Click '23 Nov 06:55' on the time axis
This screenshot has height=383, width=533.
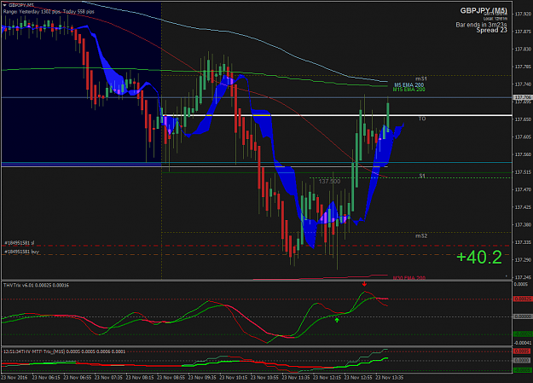click(77, 378)
